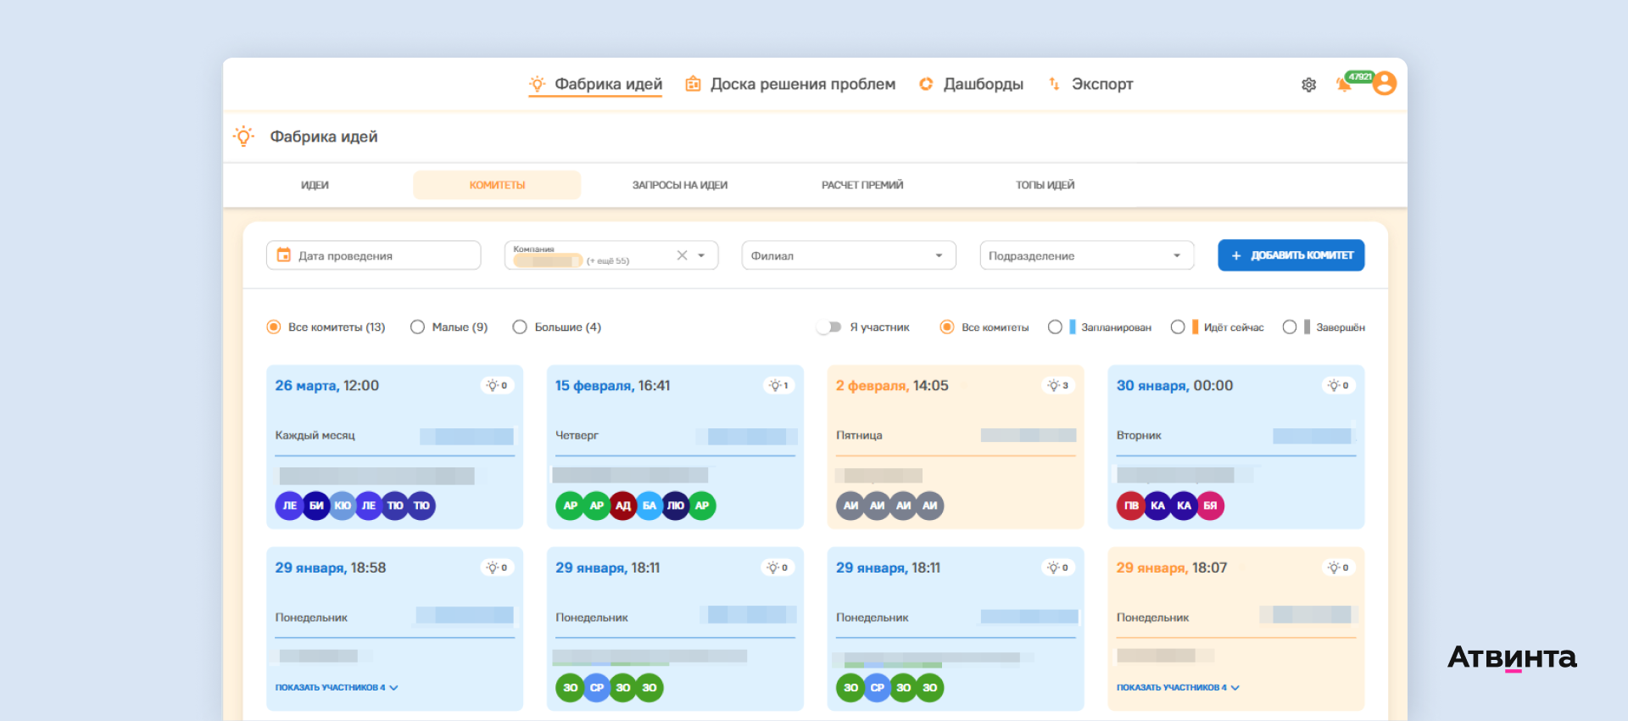
Task: Open notifications bell with 47921 badge
Action: click(1344, 84)
